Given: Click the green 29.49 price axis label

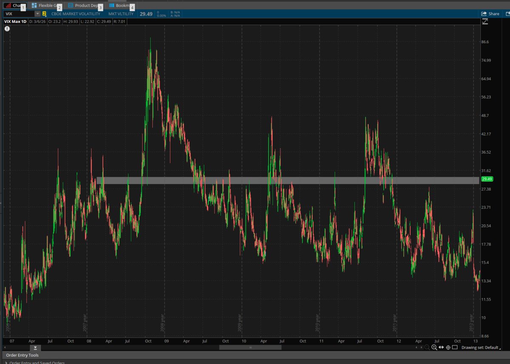Looking at the screenshot, I should [x=487, y=179].
